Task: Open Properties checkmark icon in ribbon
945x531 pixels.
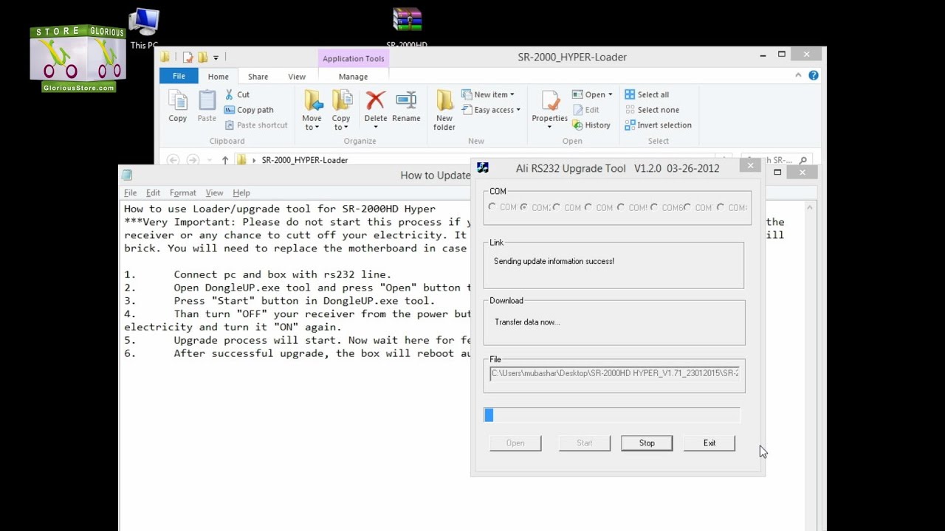Action: [x=549, y=100]
